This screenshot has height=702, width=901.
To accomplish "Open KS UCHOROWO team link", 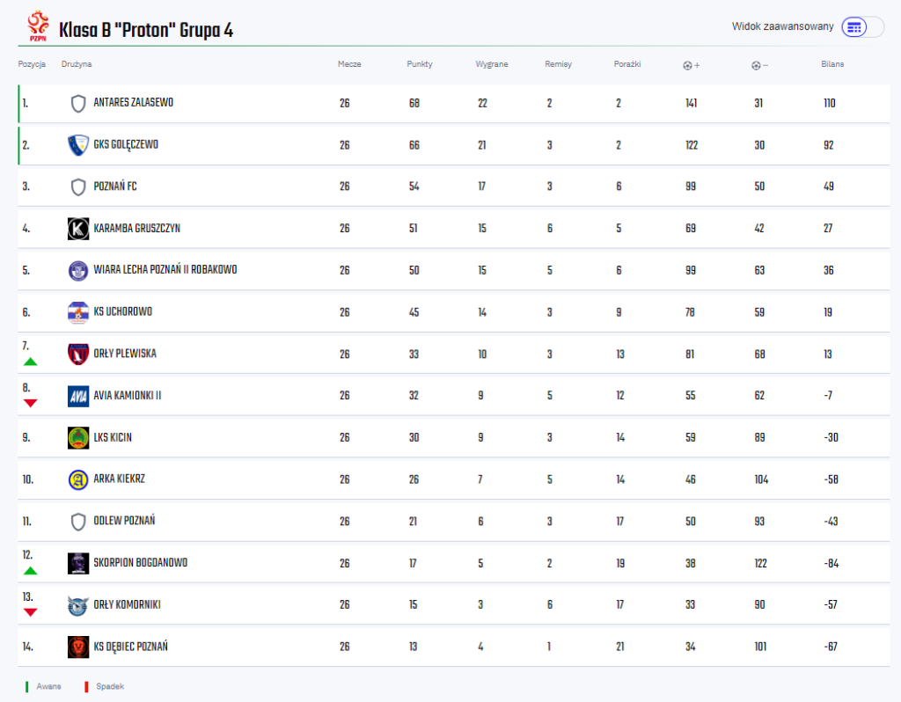I will (123, 311).
